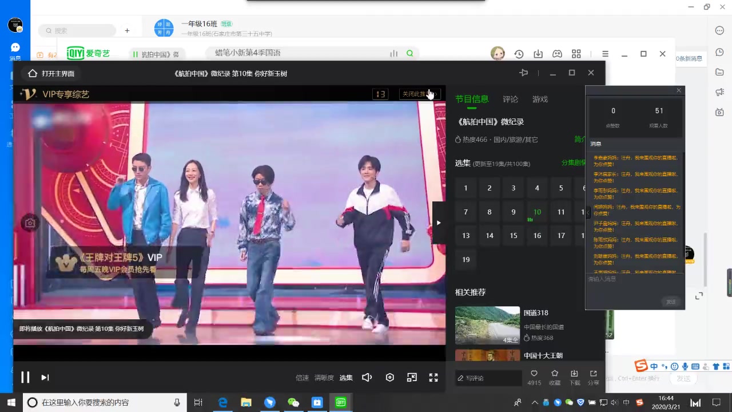Select episode 19
Screen dimensions: 732x412
466,259
